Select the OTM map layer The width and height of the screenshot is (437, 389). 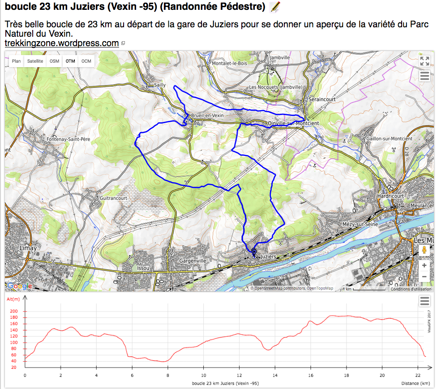point(70,61)
